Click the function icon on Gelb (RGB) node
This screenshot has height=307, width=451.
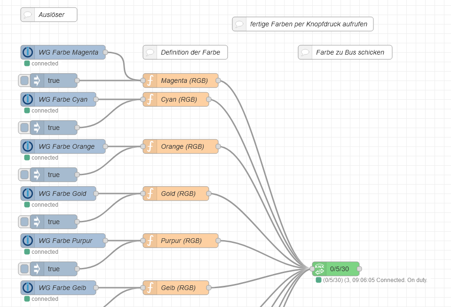click(x=150, y=288)
